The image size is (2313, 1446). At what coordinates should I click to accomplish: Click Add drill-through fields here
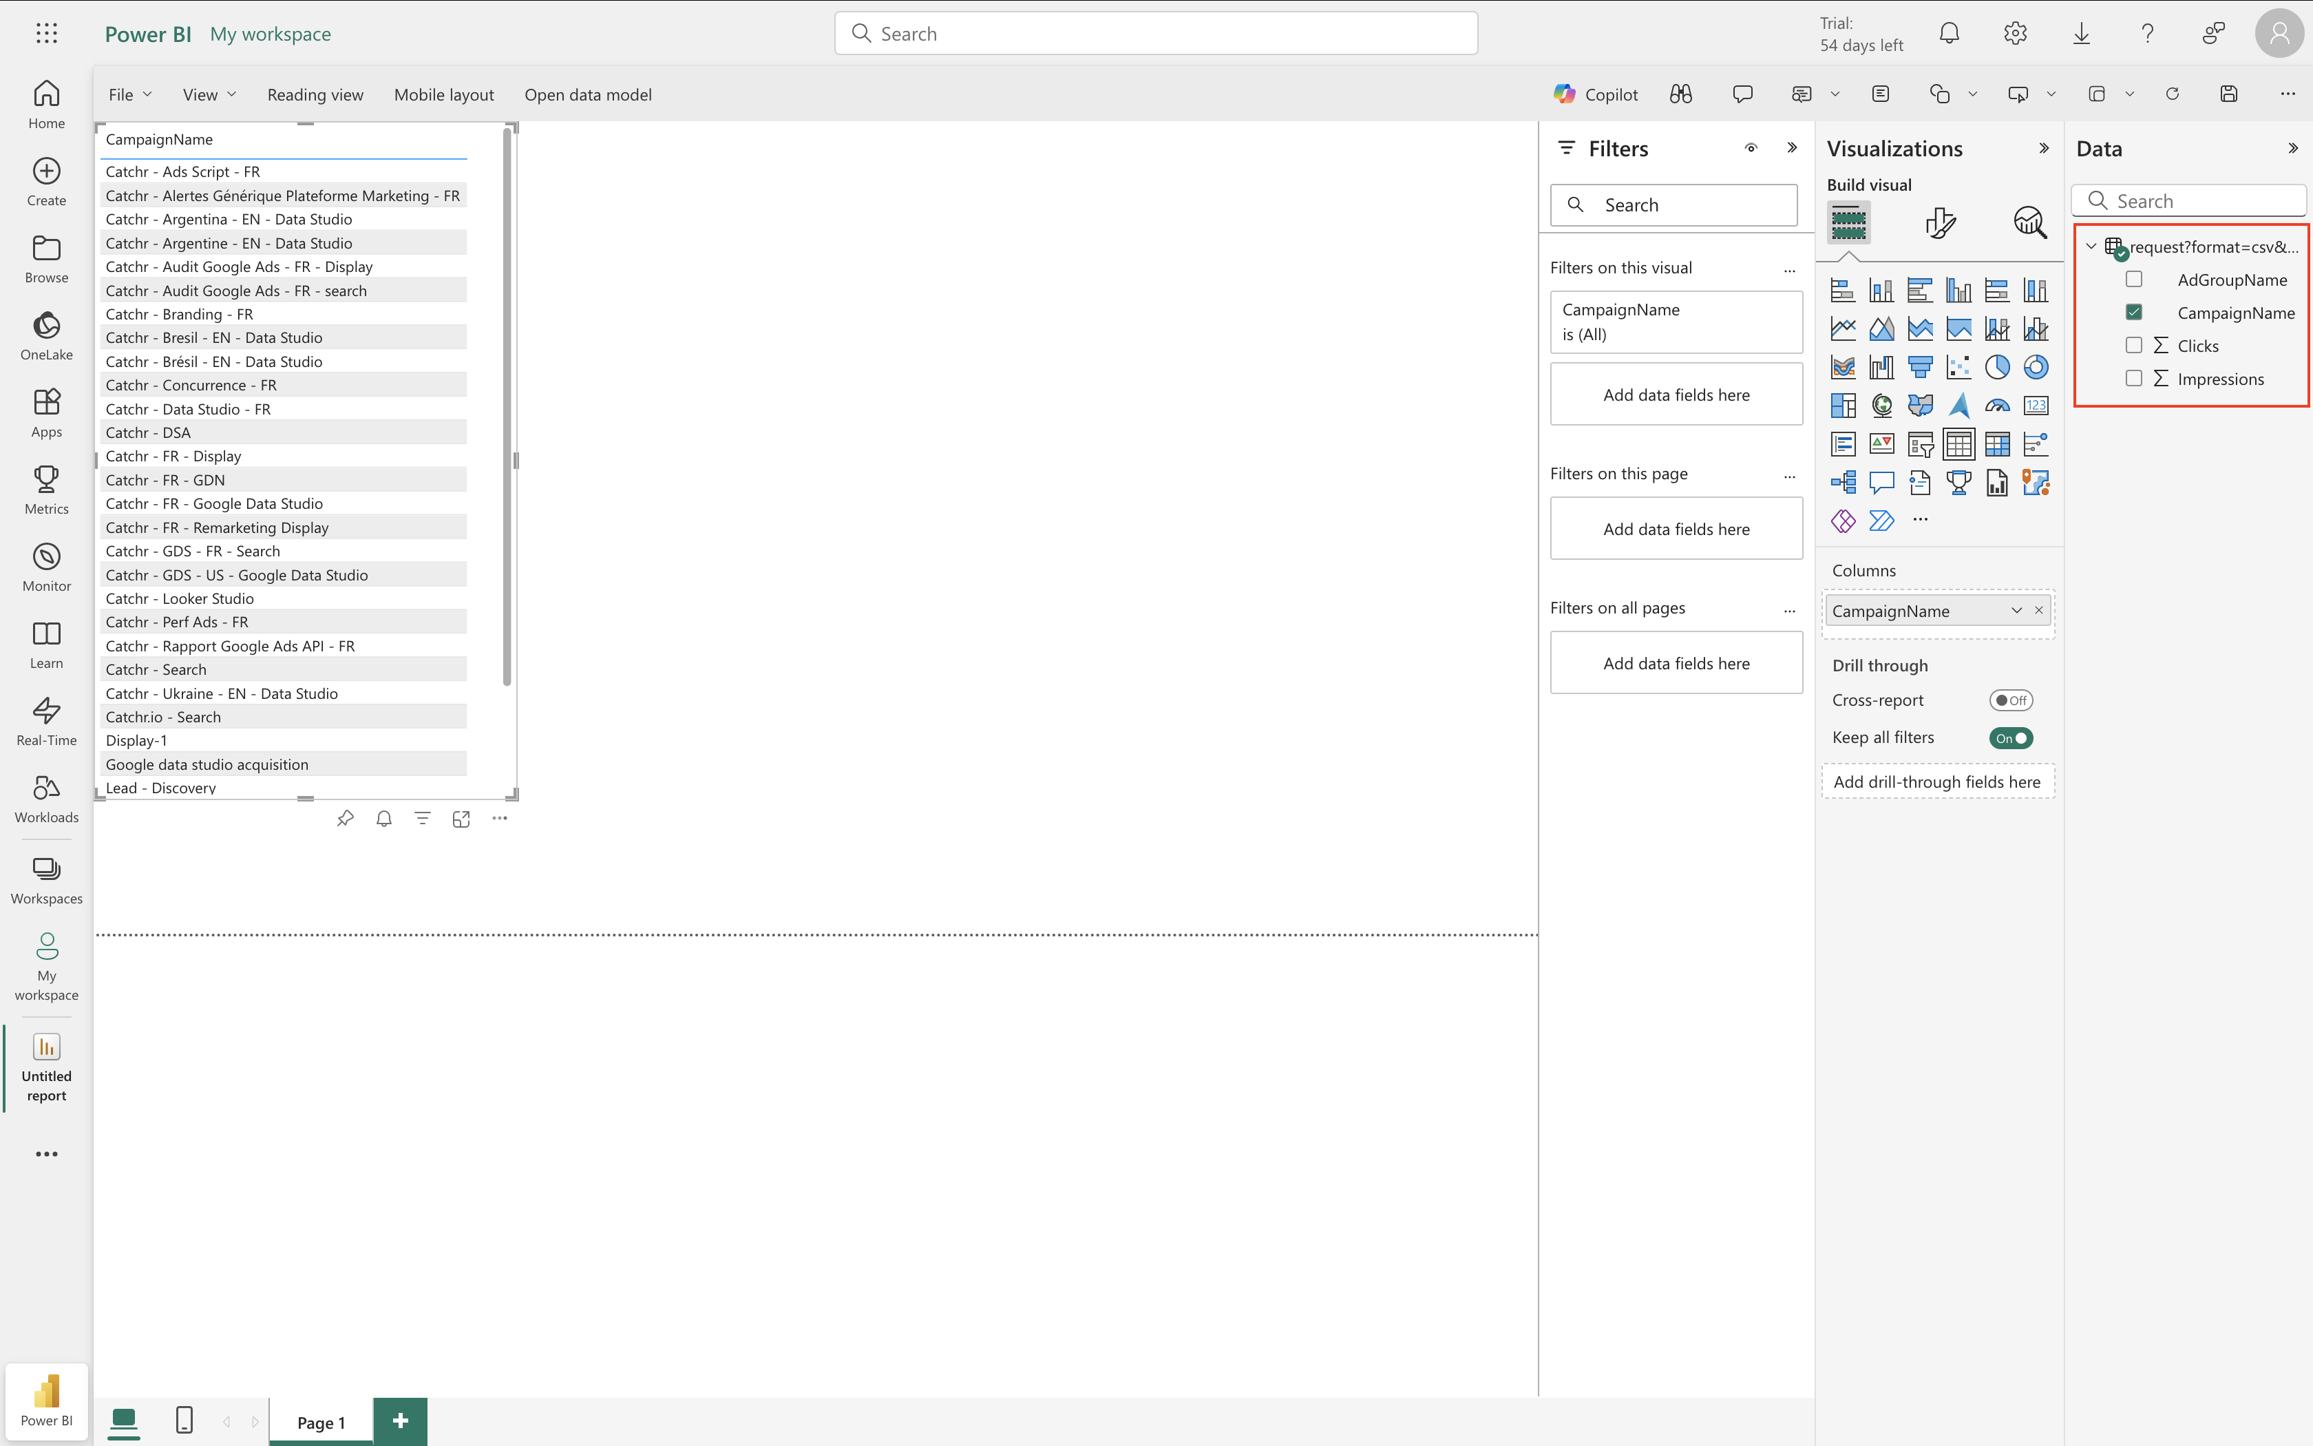point(1937,782)
